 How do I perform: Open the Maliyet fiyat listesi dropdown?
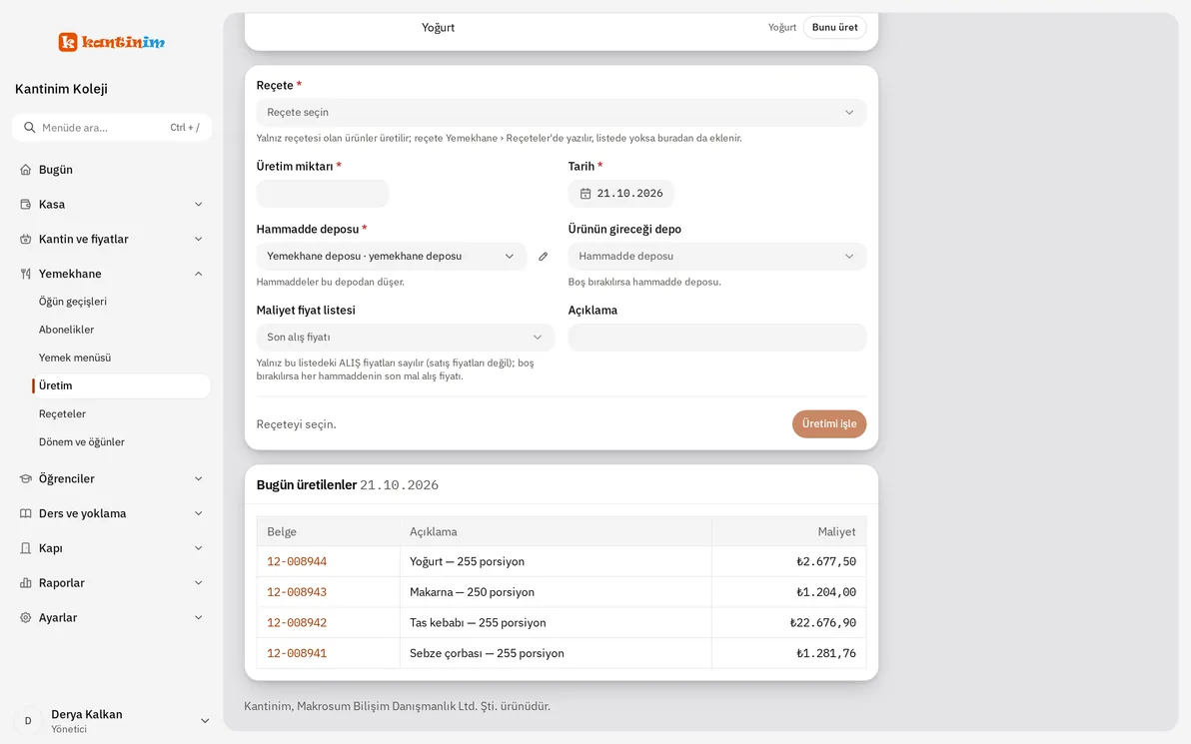[406, 338]
